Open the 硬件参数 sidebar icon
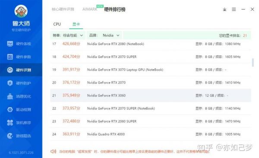 [10, 57]
